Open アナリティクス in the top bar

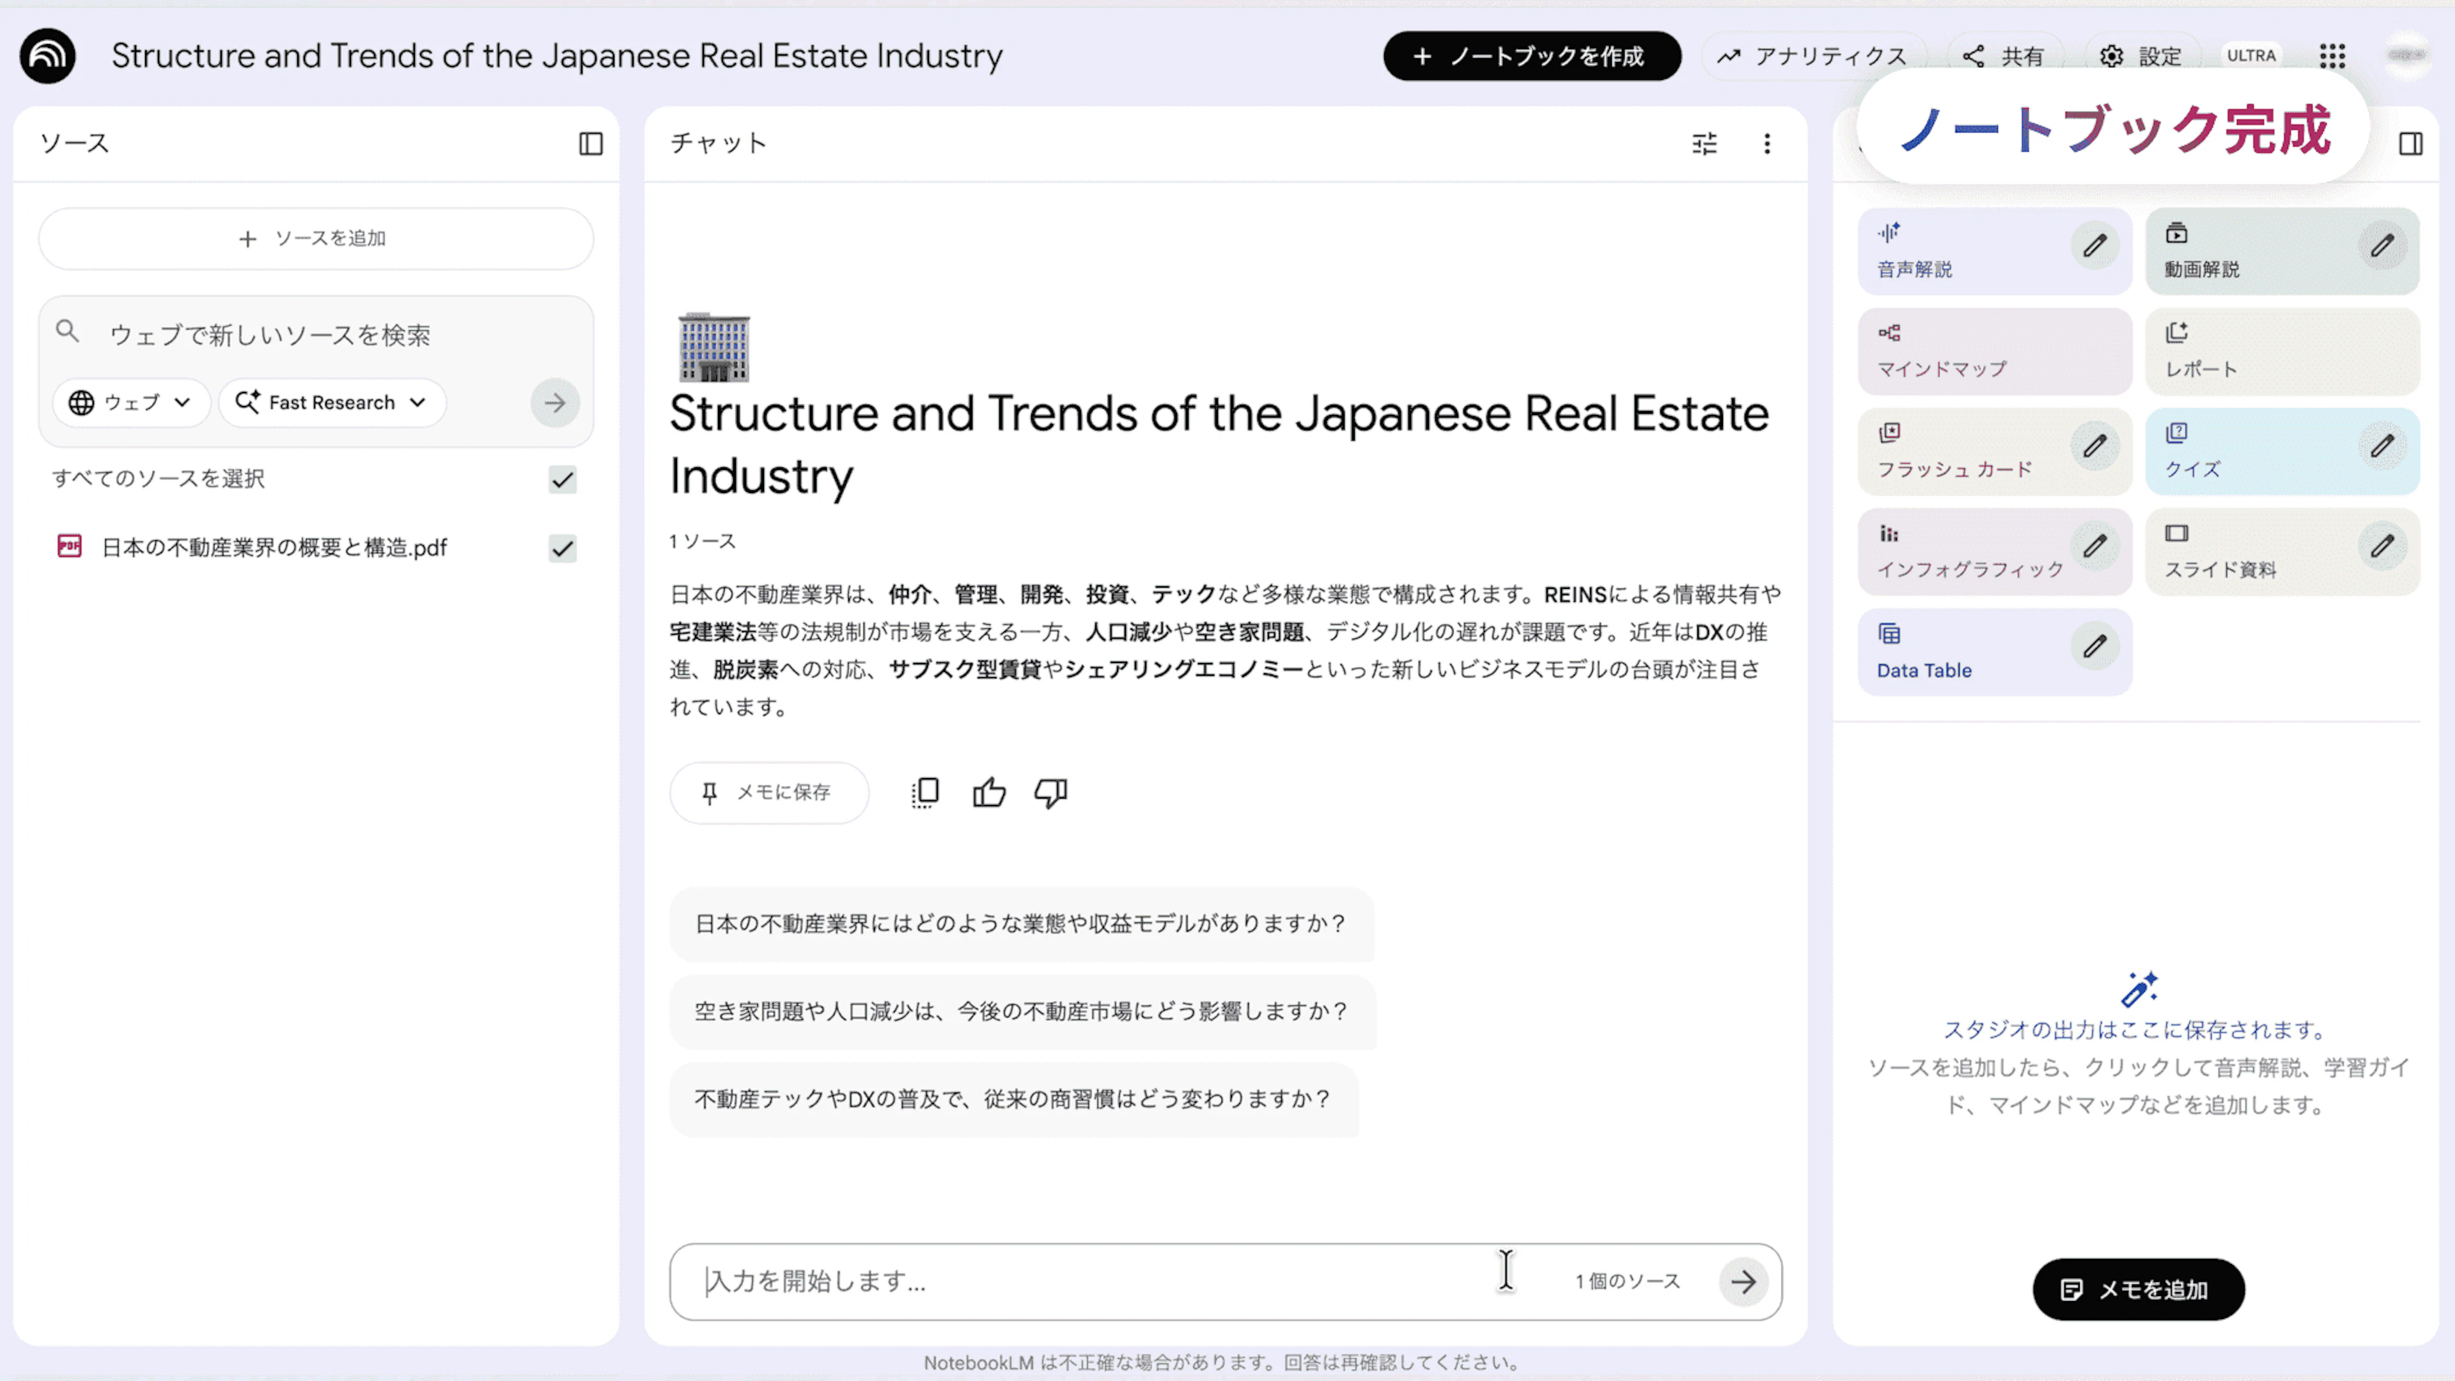click(1812, 56)
